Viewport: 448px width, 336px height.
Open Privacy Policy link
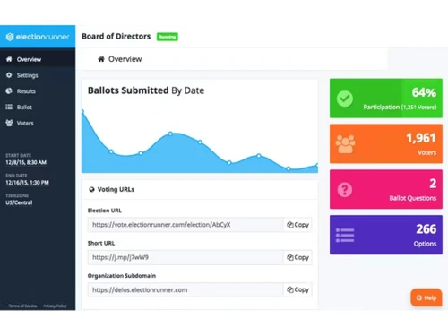(55, 306)
